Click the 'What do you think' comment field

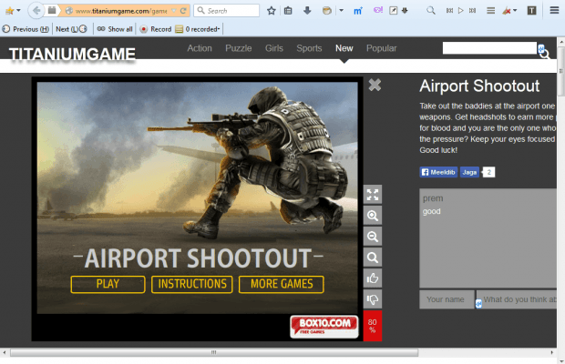pos(517,299)
